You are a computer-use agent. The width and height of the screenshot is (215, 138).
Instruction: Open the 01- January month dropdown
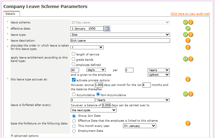[x=139, y=126]
